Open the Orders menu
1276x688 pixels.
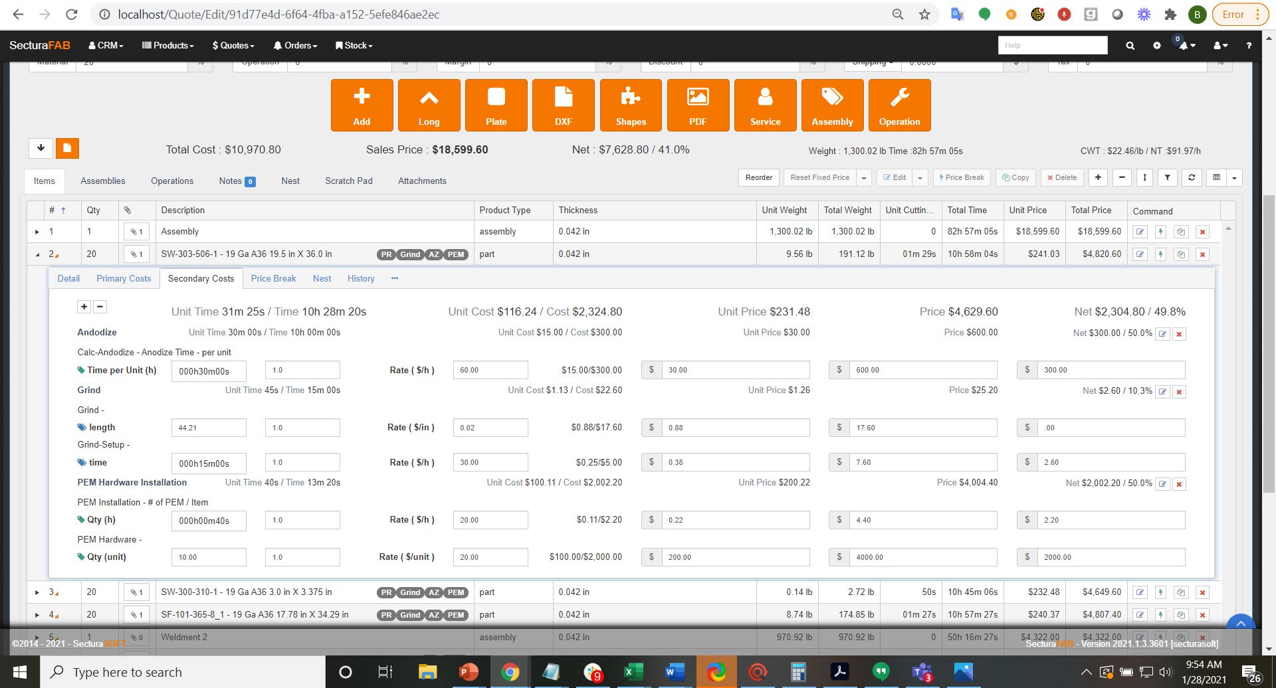[295, 45]
